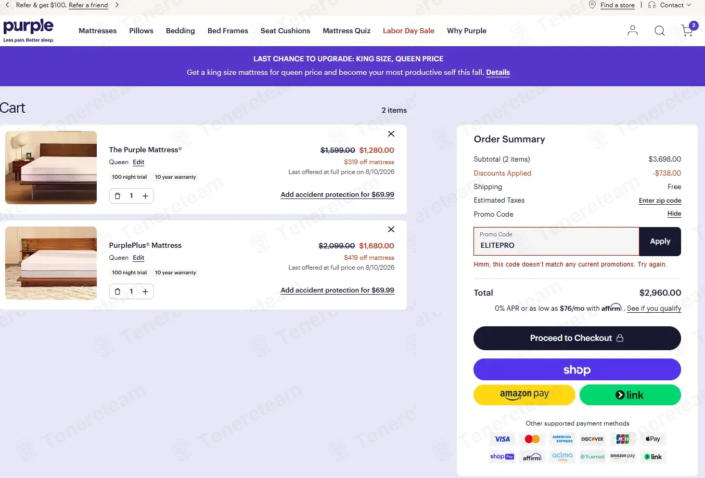Viewport: 705px width, 478px height.
Task: Open the Mattress Quiz page
Action: pyautogui.click(x=347, y=31)
